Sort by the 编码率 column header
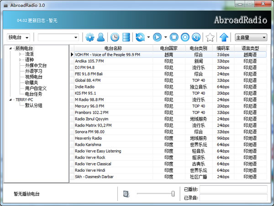This screenshot has width=274, height=206. pos(223,48)
